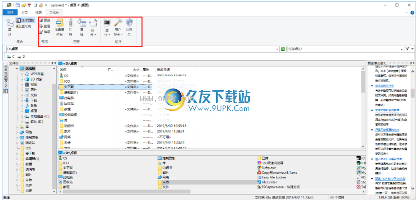Viewport: 417px width, 200px height.
Task: Expand 3D 对象 in the folder tree
Action: coord(22,79)
